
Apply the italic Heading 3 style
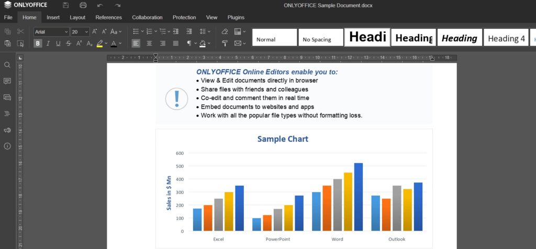[x=460, y=37]
